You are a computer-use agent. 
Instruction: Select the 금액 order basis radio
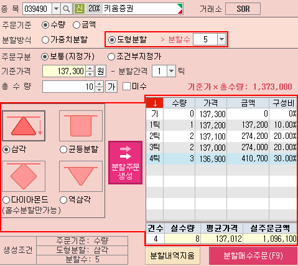(85, 25)
